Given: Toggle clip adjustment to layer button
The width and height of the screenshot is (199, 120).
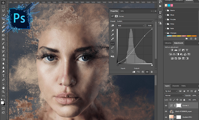Looking at the screenshot, I should click(134, 72).
